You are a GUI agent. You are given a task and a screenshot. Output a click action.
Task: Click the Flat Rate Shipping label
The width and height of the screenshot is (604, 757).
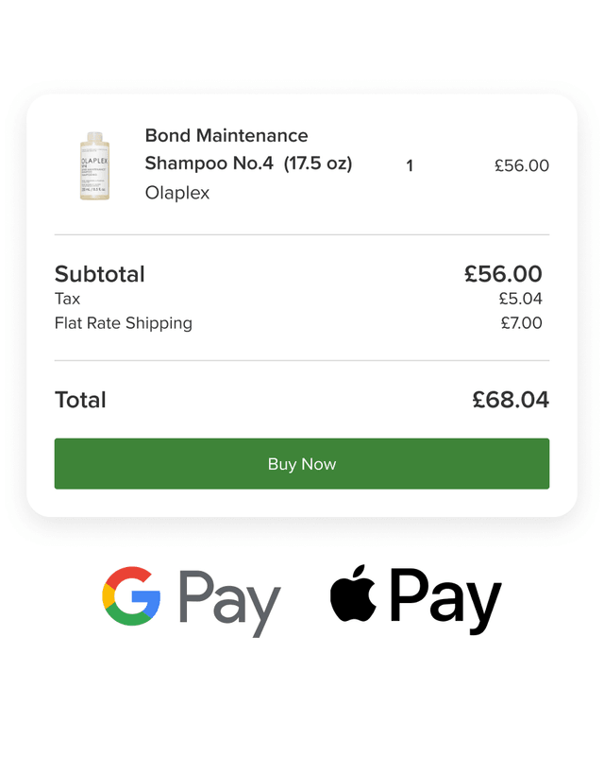(123, 322)
